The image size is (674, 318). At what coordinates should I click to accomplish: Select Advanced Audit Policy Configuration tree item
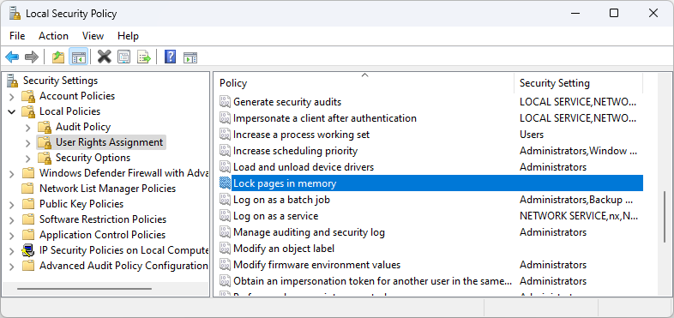(123, 266)
